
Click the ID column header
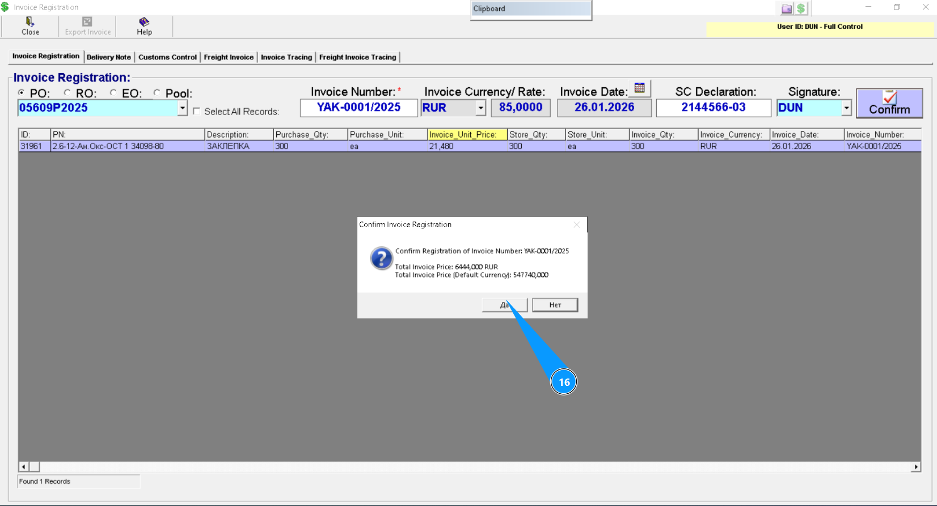pos(35,134)
